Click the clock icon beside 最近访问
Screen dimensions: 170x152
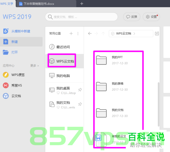click(x=52, y=47)
